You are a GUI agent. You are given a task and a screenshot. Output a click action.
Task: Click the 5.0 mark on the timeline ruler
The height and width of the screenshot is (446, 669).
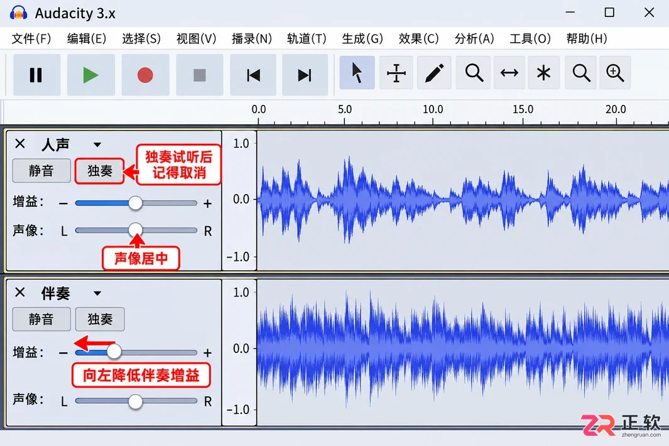point(345,109)
